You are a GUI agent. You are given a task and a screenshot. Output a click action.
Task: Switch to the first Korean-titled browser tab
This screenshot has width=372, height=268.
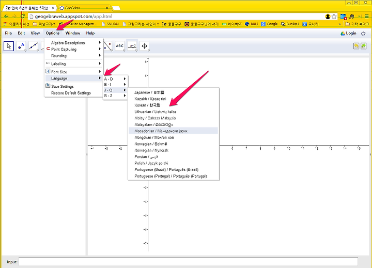tap(29, 8)
